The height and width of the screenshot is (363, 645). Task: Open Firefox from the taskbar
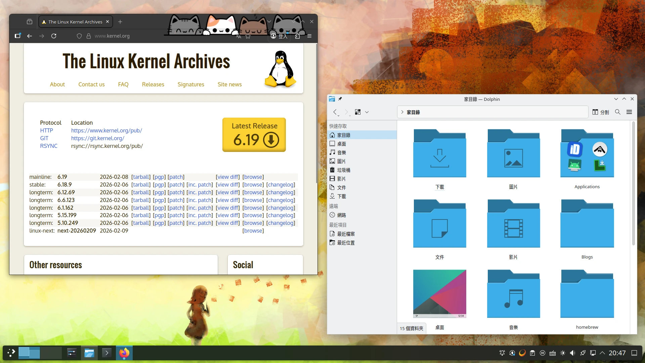pos(124,353)
